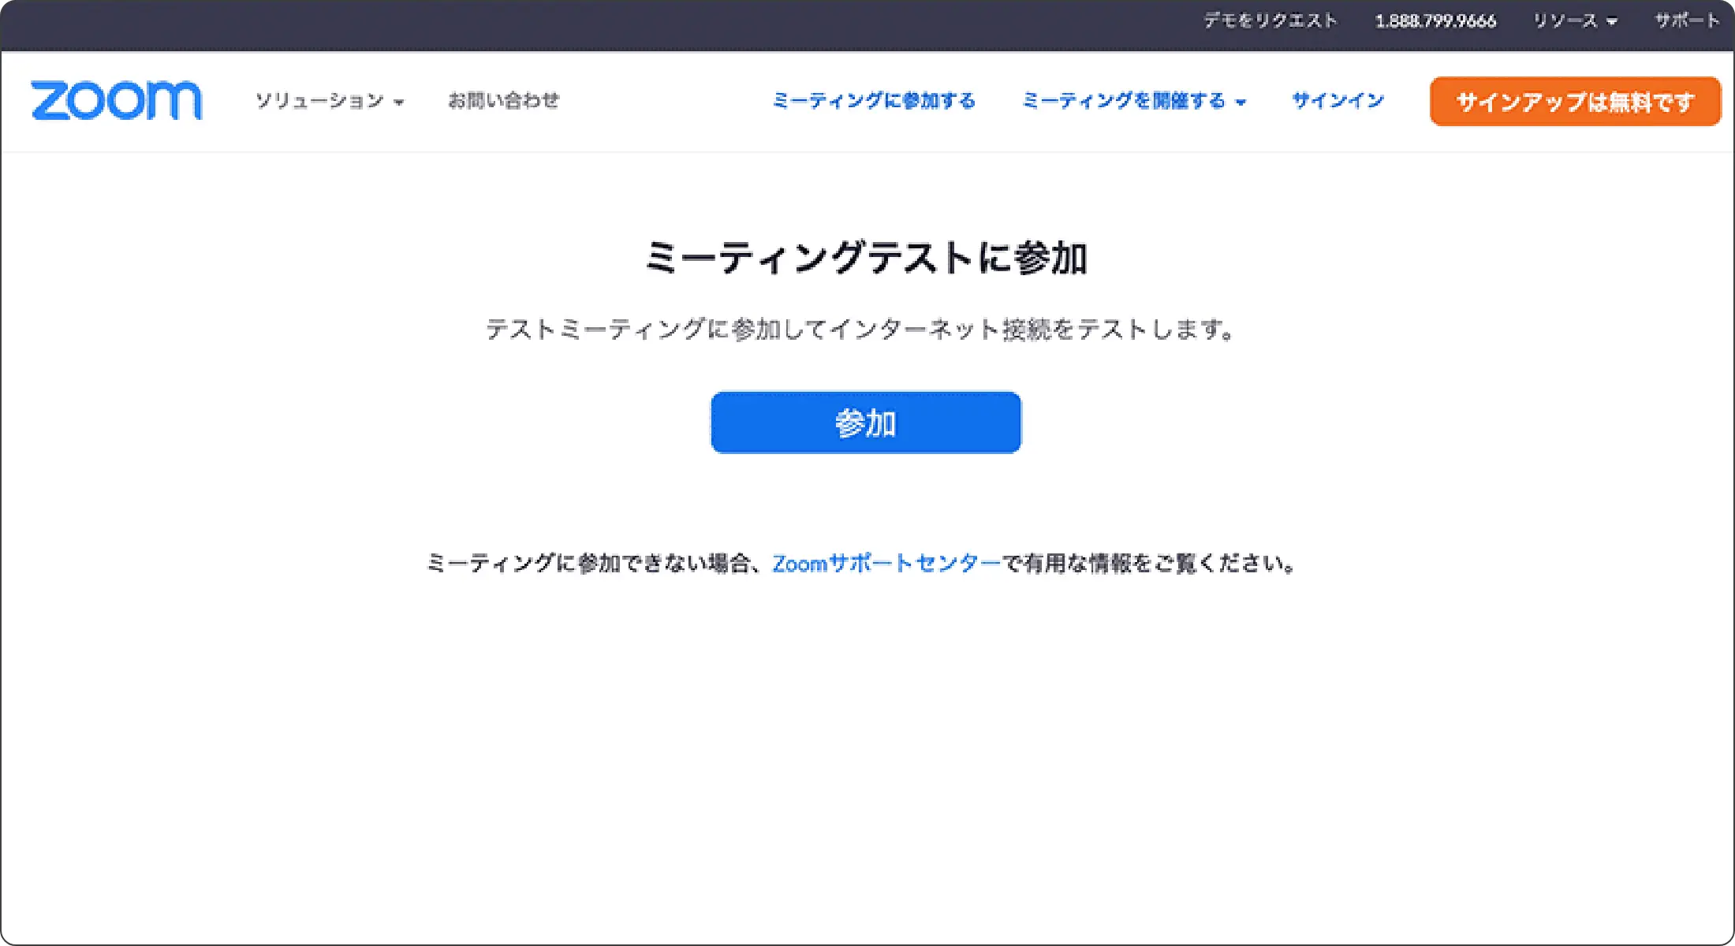Expand ミーティングを開催する dropdown
The height and width of the screenshot is (946, 1735).
click(x=1133, y=101)
